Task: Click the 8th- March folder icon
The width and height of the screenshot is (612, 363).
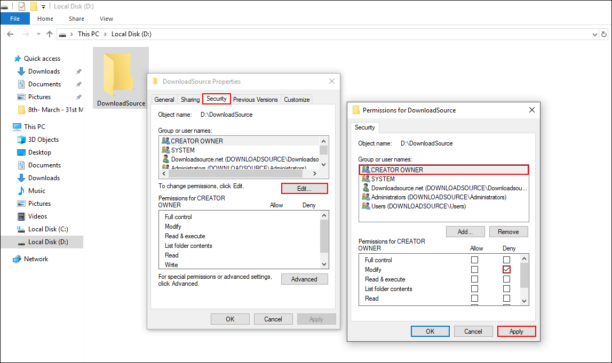Action: click(x=21, y=110)
